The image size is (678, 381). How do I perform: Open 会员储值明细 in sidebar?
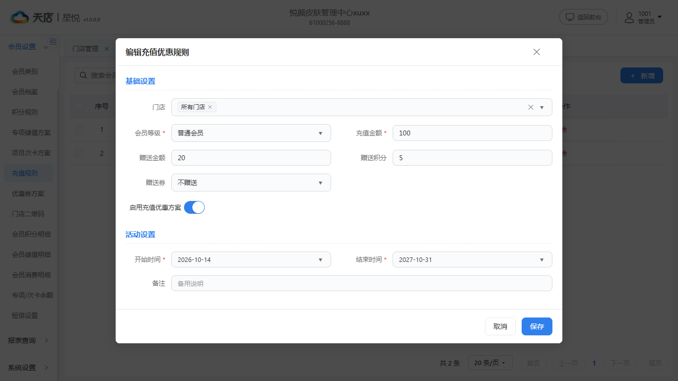tap(31, 254)
